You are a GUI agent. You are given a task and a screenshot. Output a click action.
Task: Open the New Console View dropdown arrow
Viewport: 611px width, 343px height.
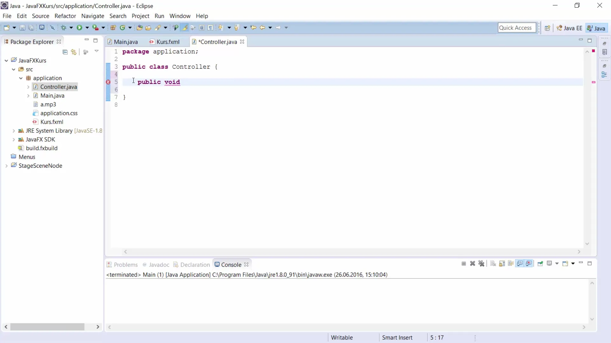(573, 264)
